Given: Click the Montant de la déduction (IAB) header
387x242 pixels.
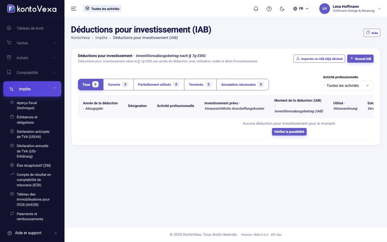Looking at the screenshot, I should [299, 106].
